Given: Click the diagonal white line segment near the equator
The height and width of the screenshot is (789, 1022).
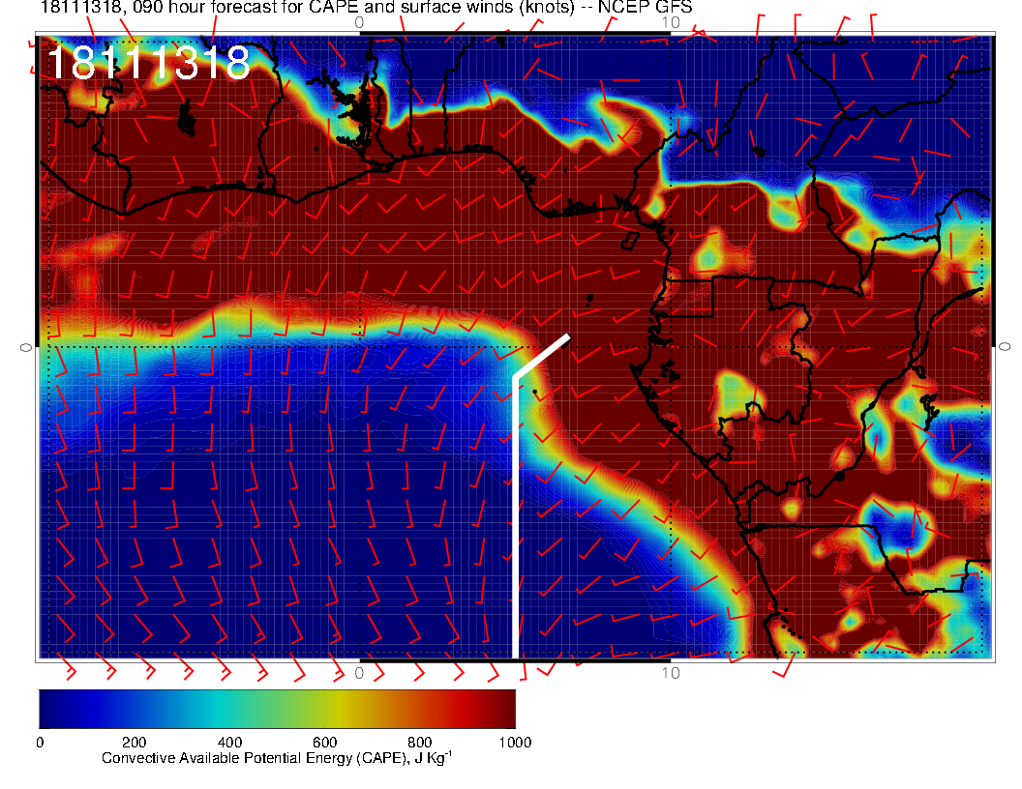Looking at the screenshot, I should pyautogui.click(x=542, y=355).
